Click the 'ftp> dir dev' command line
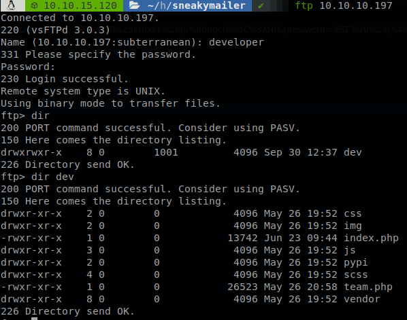The width and height of the screenshot is (407, 320). (37, 177)
